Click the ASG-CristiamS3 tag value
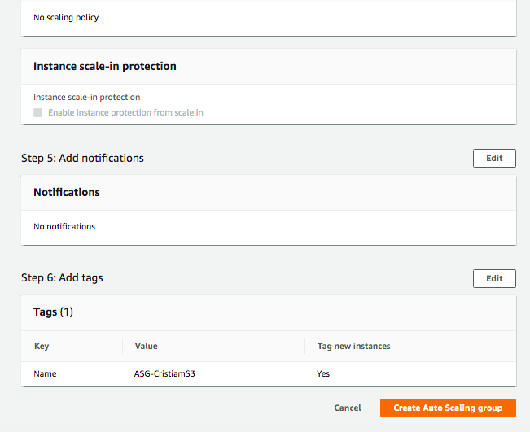Viewport: 530px width, 432px height. tap(164, 373)
